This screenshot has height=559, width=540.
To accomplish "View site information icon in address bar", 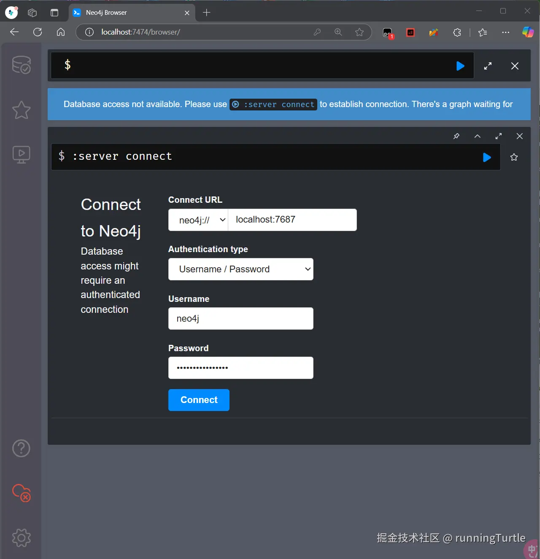I will pos(89,32).
